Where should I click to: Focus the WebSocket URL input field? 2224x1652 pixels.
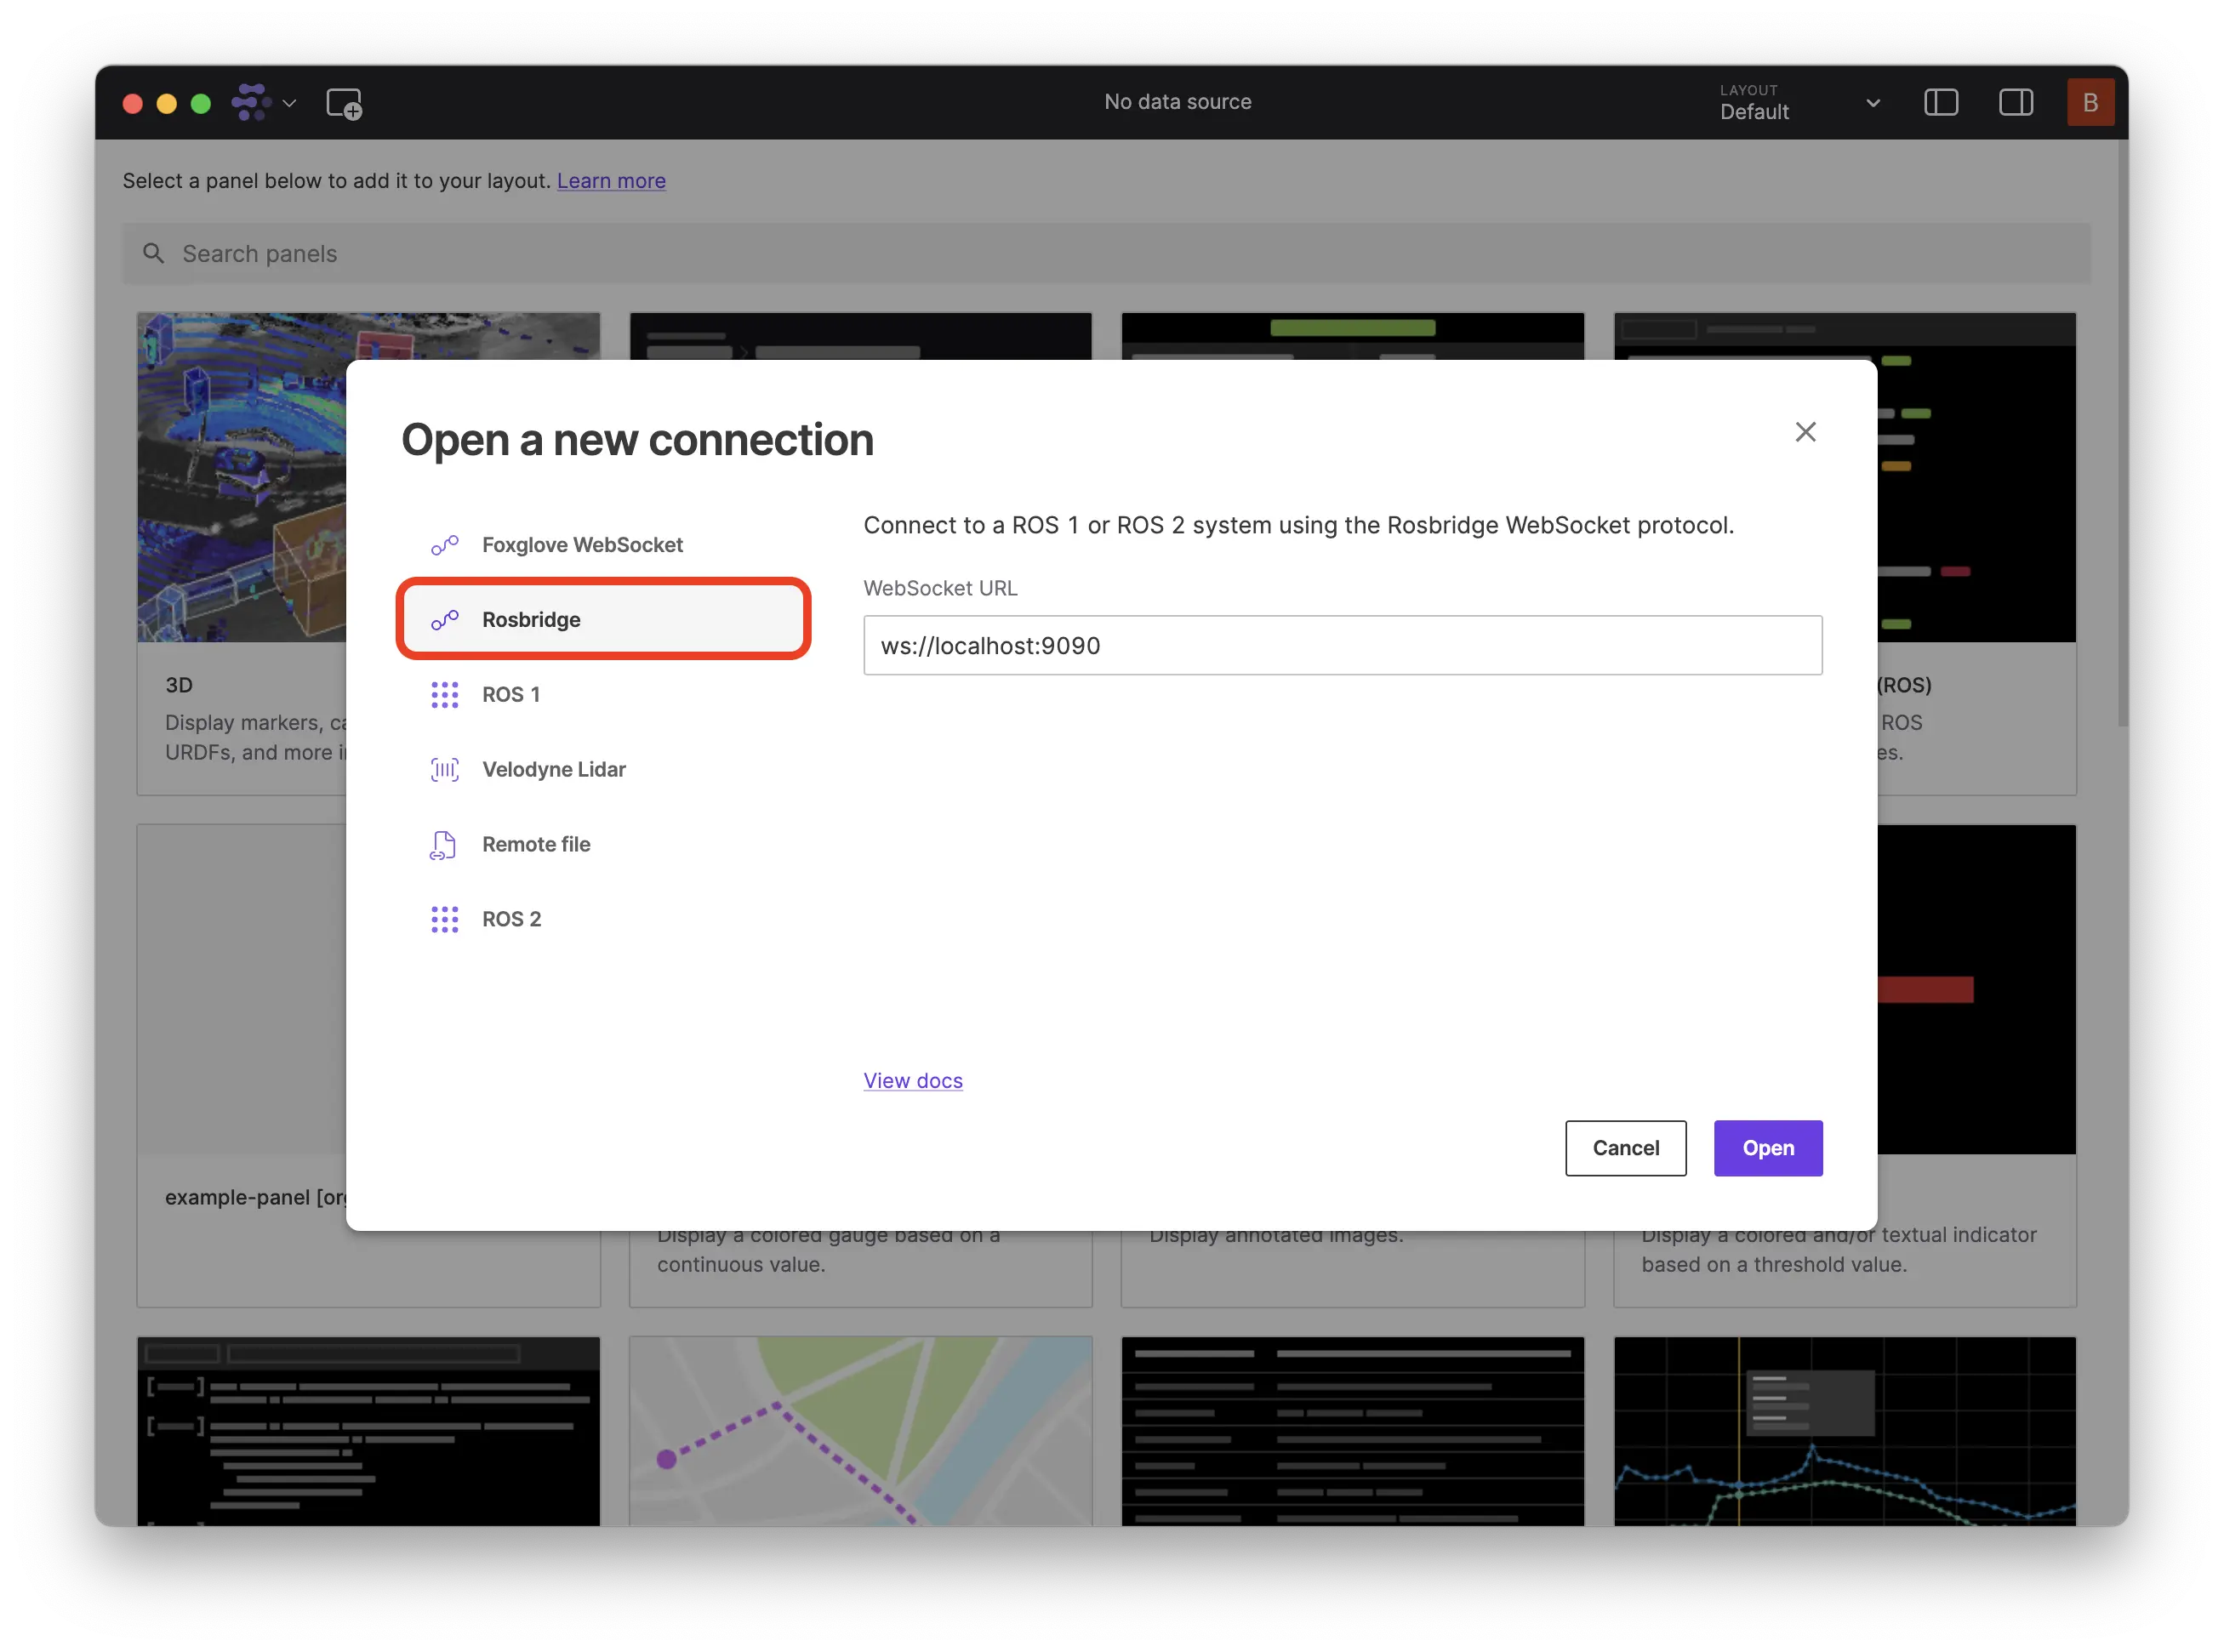click(1342, 645)
